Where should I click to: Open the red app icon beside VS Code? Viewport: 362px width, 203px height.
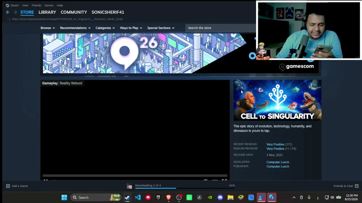(x=148, y=197)
